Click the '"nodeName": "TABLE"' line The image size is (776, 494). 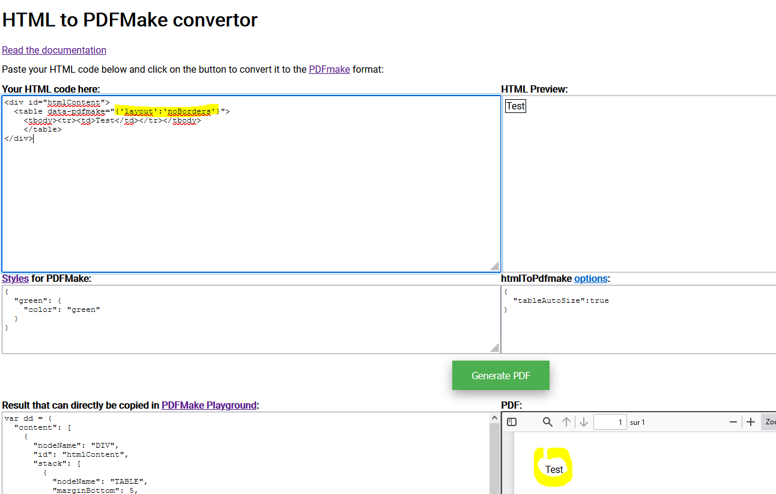[x=100, y=481]
